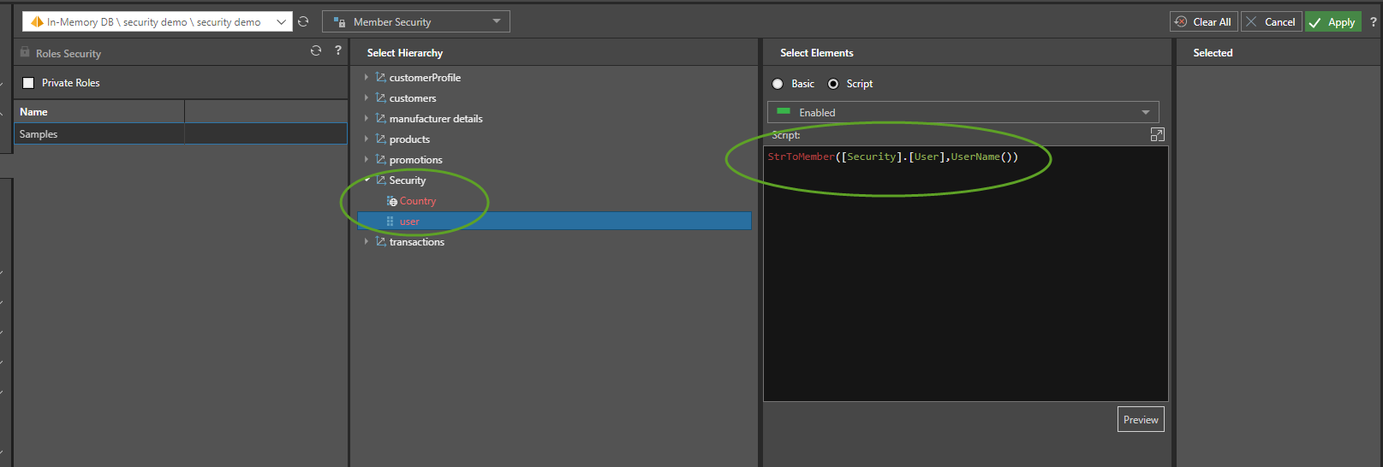Open help at top right corner
Screen dimensions: 1383x467
pos(1374,21)
